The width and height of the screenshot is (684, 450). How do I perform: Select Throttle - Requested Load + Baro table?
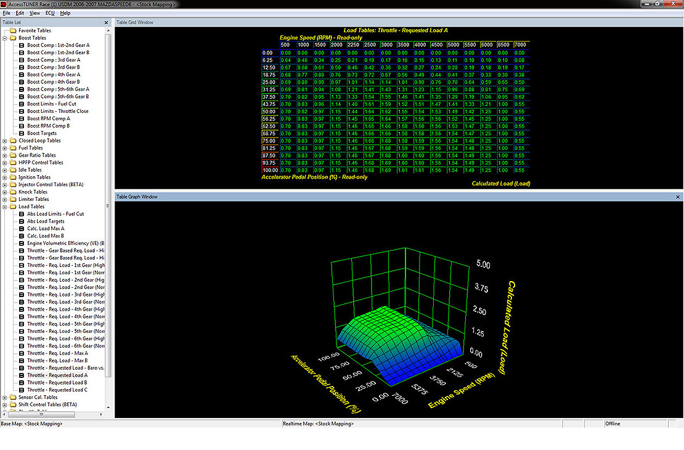tap(65, 368)
